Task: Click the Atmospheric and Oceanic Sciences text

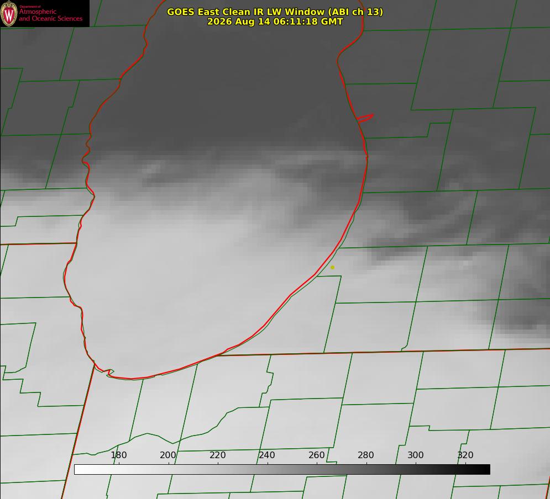Action: [50, 15]
